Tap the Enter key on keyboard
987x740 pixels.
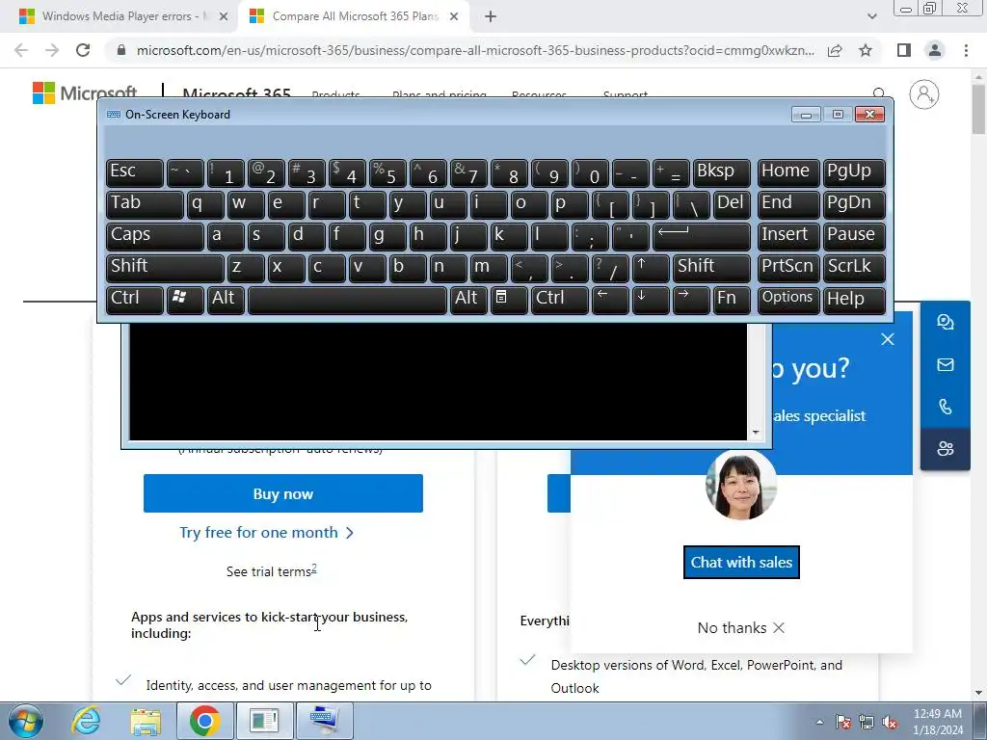pyautogui.click(x=702, y=237)
